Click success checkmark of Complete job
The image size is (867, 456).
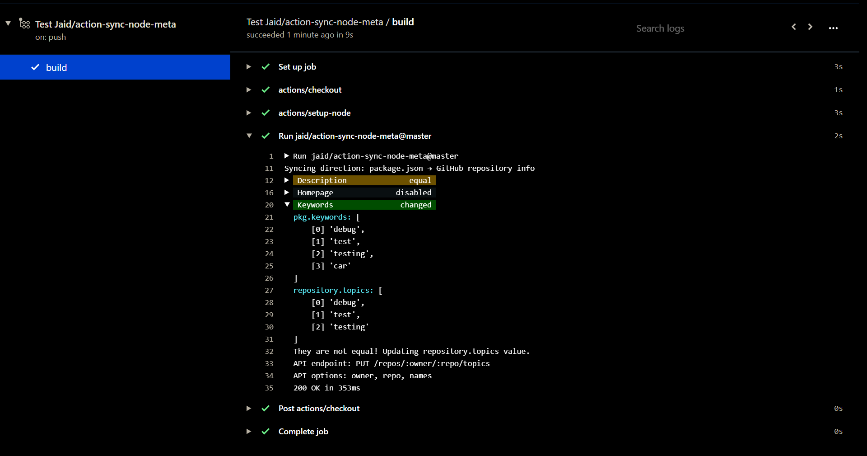[x=266, y=432]
